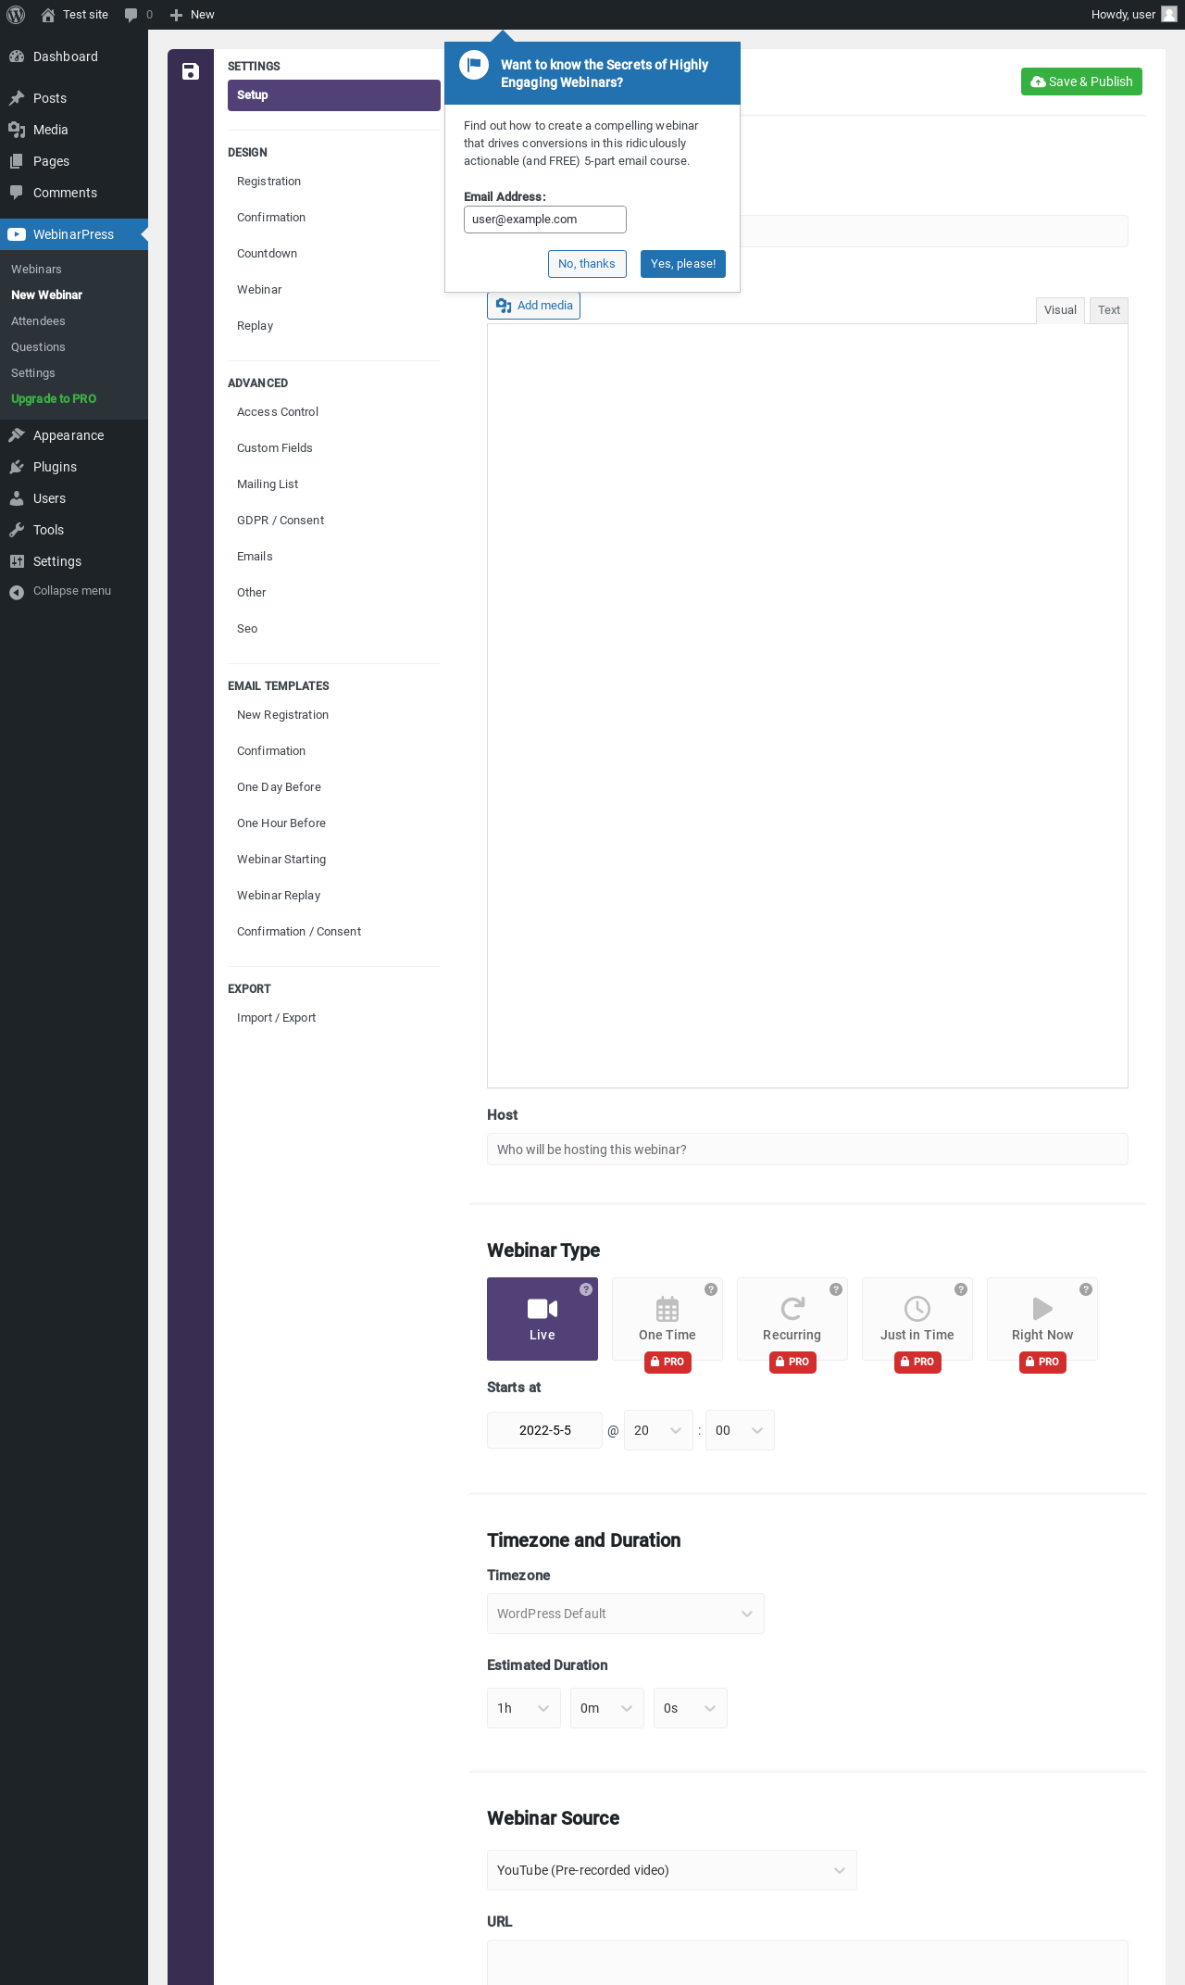The width and height of the screenshot is (1185, 1985).
Task: Click the Save & Publish button
Action: tap(1081, 82)
